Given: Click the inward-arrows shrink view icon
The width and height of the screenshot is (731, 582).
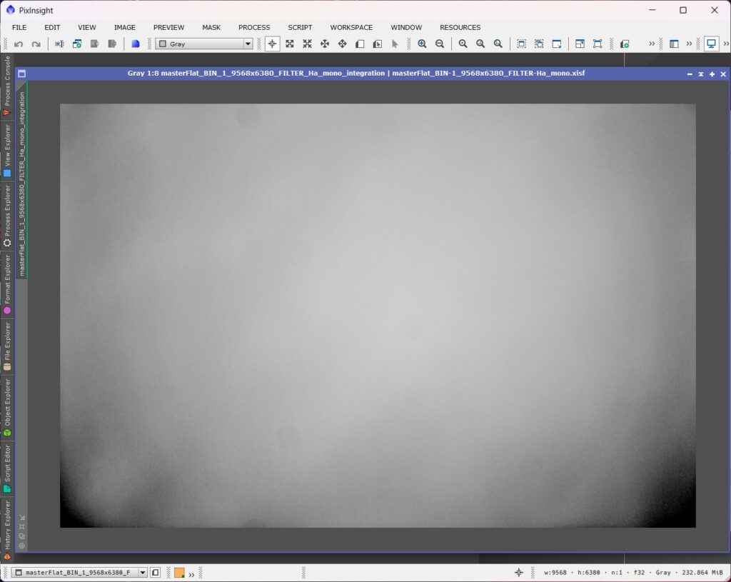Looking at the screenshot, I should (x=307, y=44).
